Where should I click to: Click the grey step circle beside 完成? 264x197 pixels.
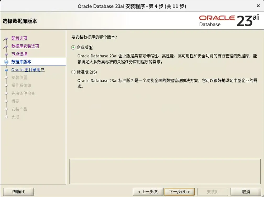(x=6, y=117)
